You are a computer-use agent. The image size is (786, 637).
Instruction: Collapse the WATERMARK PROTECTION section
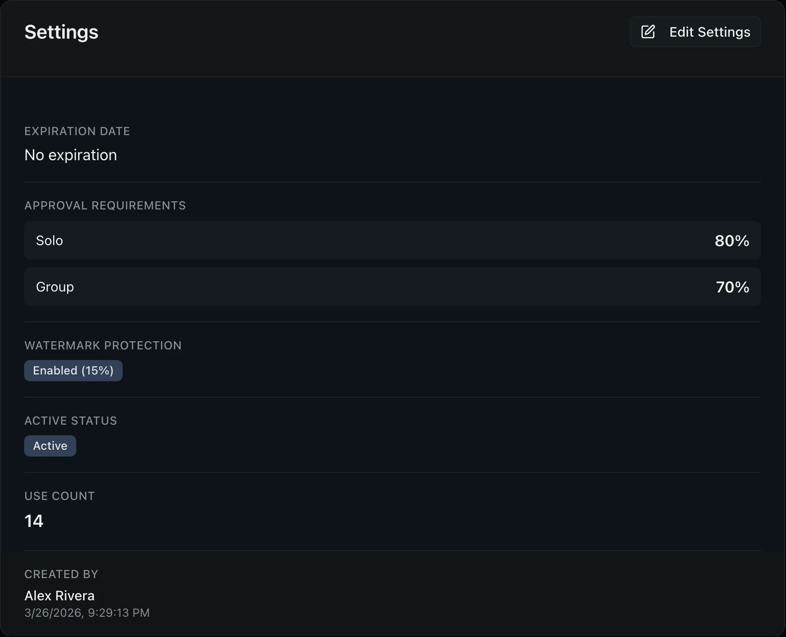(x=103, y=345)
